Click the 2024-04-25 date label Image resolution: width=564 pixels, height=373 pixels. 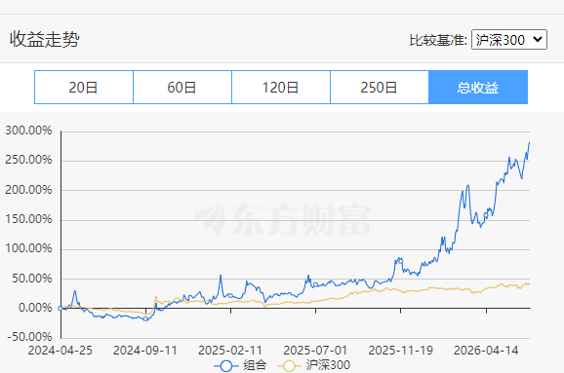[60, 351]
